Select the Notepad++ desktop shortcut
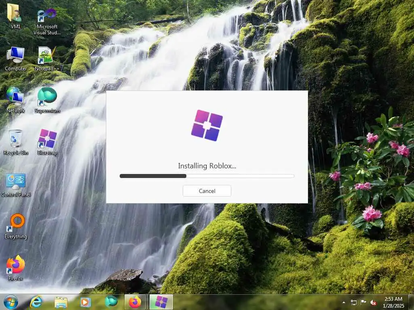 [x=47, y=59]
